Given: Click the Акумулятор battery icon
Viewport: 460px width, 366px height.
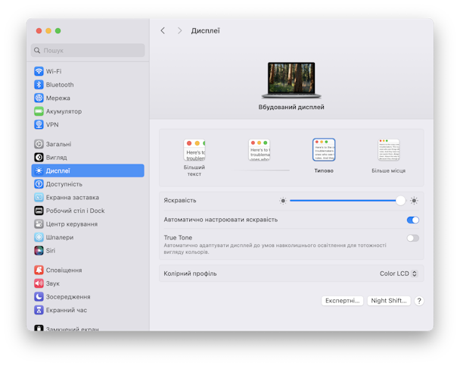Looking at the screenshot, I should pyautogui.click(x=39, y=111).
